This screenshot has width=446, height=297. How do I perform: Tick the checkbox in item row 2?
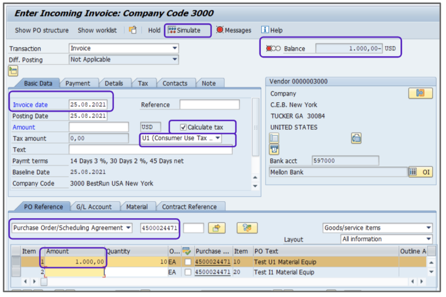coord(187,272)
